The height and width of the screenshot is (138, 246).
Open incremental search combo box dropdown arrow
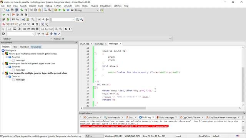[x=33, y=34]
